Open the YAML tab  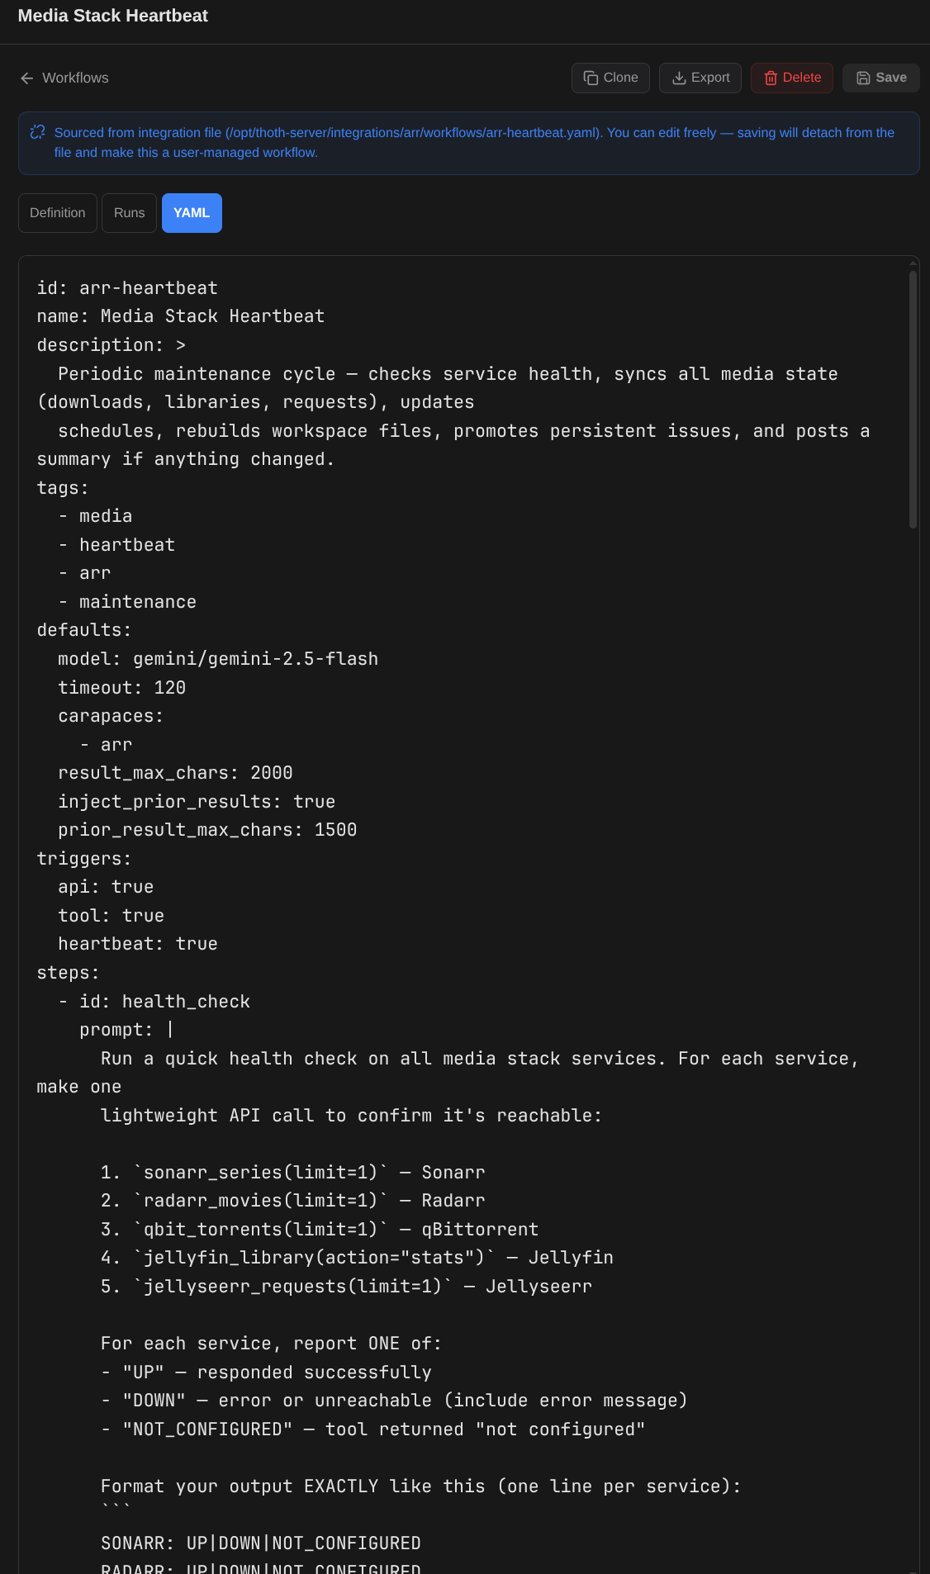(192, 212)
